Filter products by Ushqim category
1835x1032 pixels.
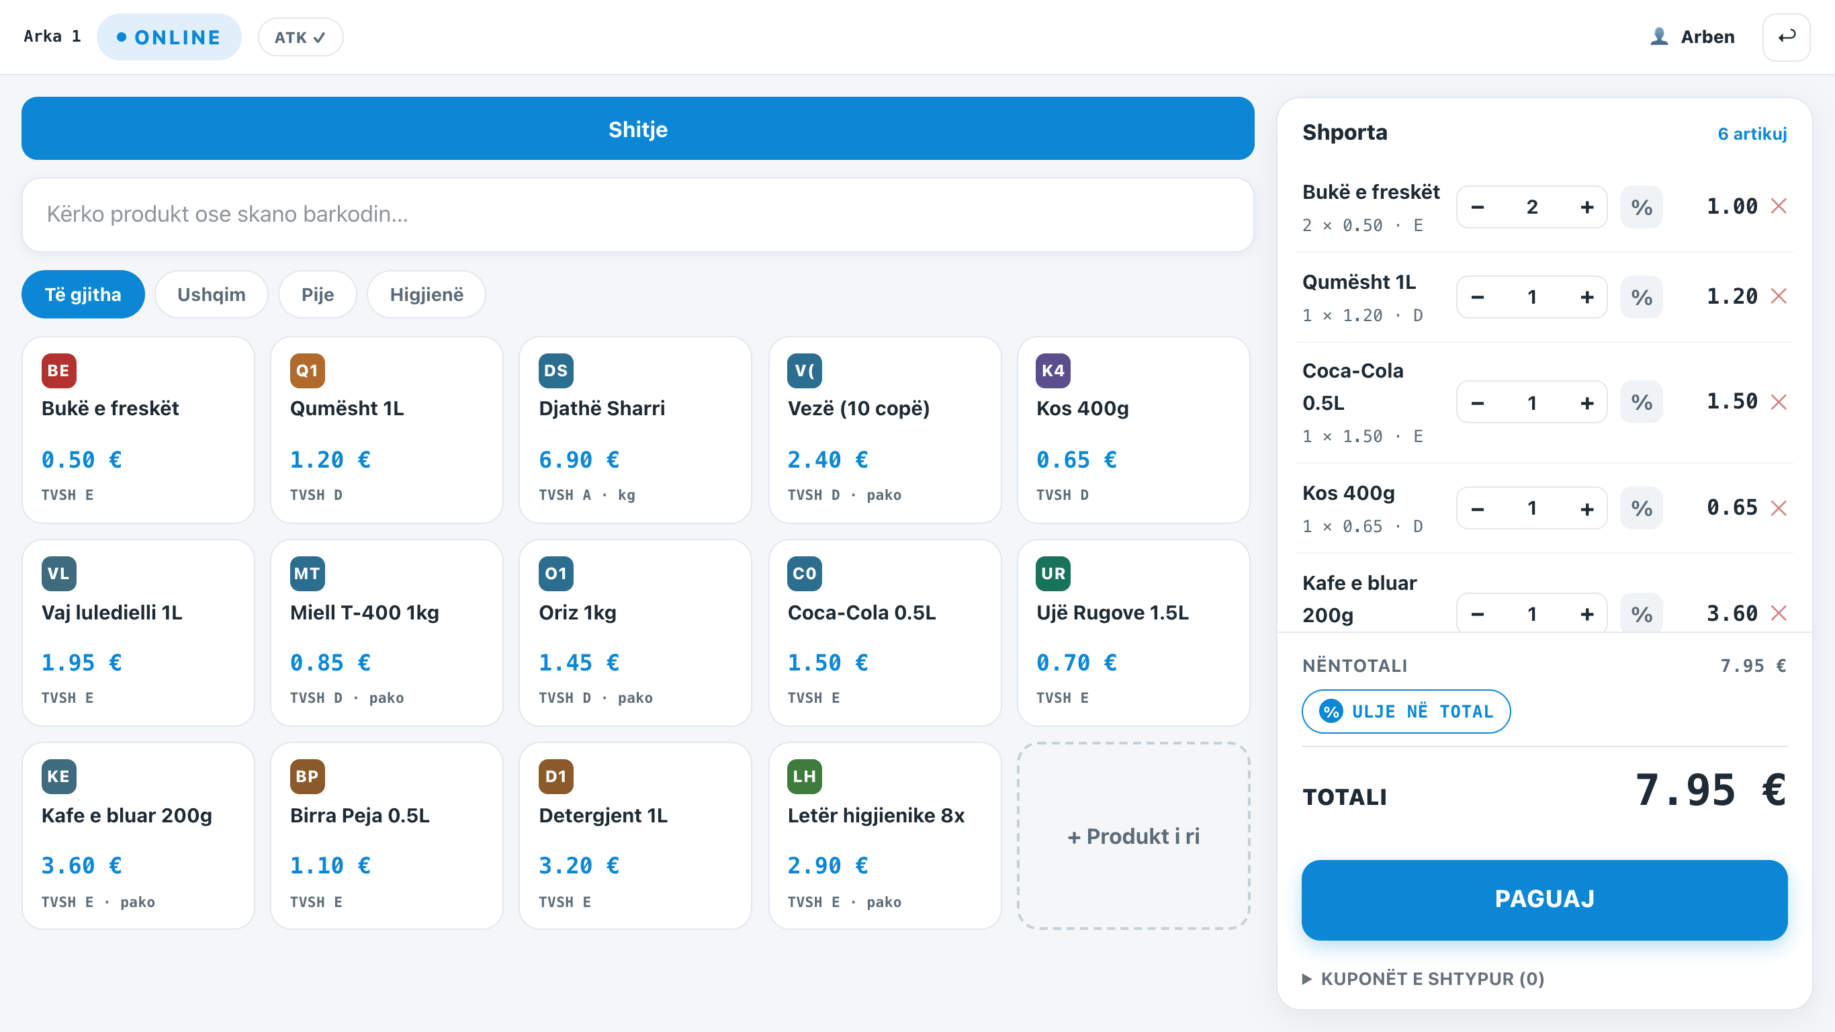click(211, 294)
